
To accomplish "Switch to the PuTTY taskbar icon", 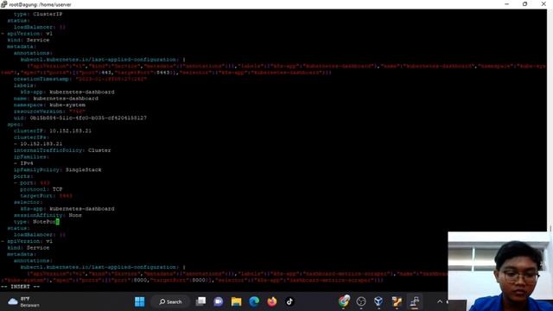I will pos(415,301).
